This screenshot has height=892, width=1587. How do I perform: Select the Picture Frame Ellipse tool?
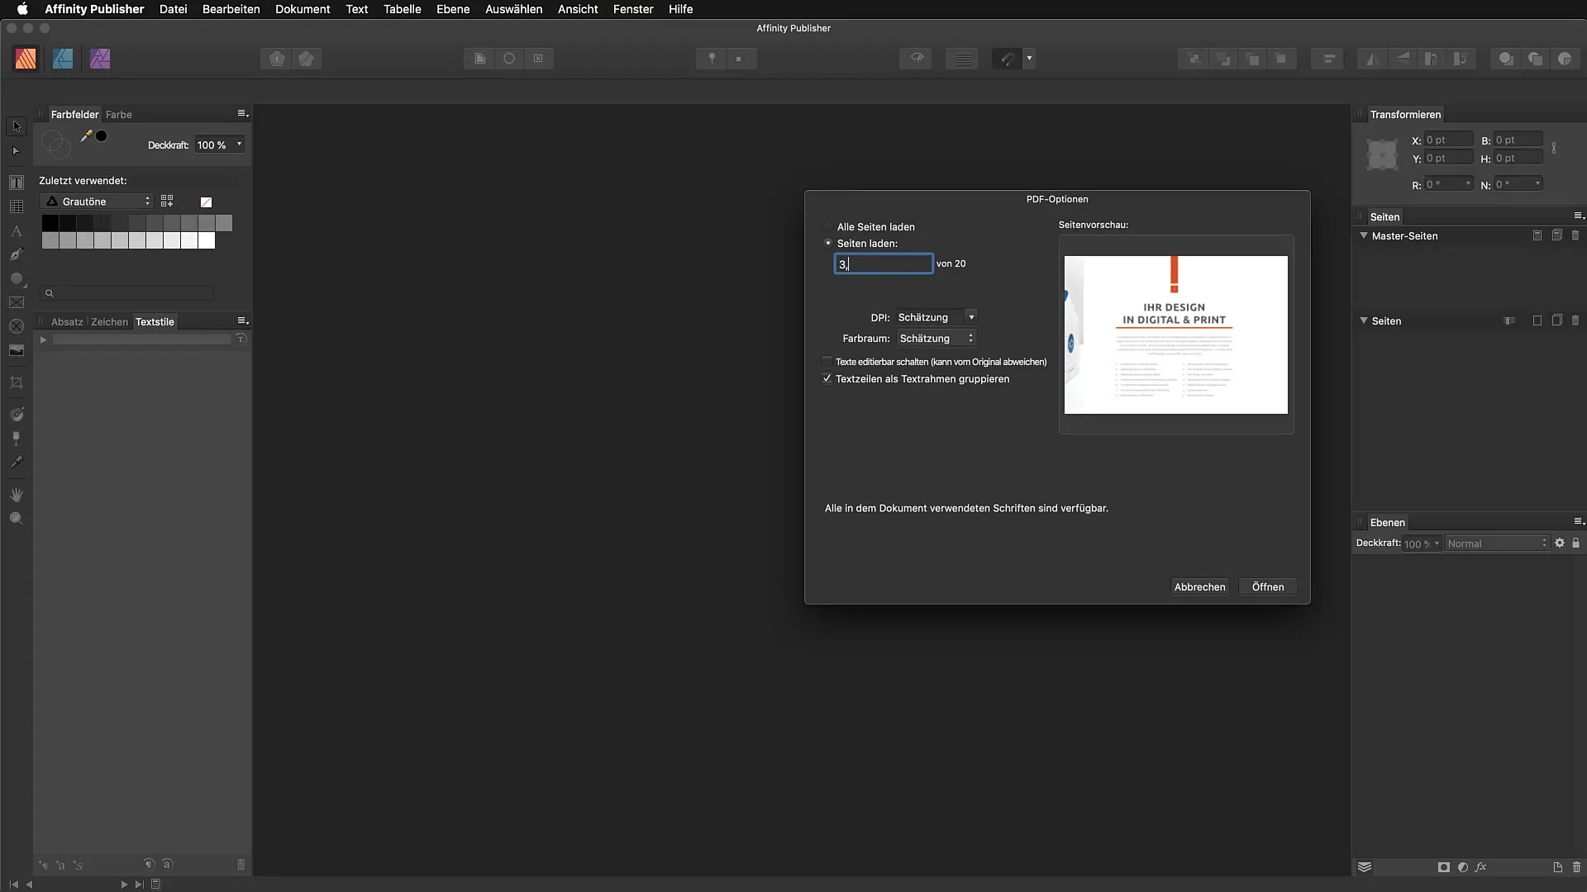(x=17, y=327)
